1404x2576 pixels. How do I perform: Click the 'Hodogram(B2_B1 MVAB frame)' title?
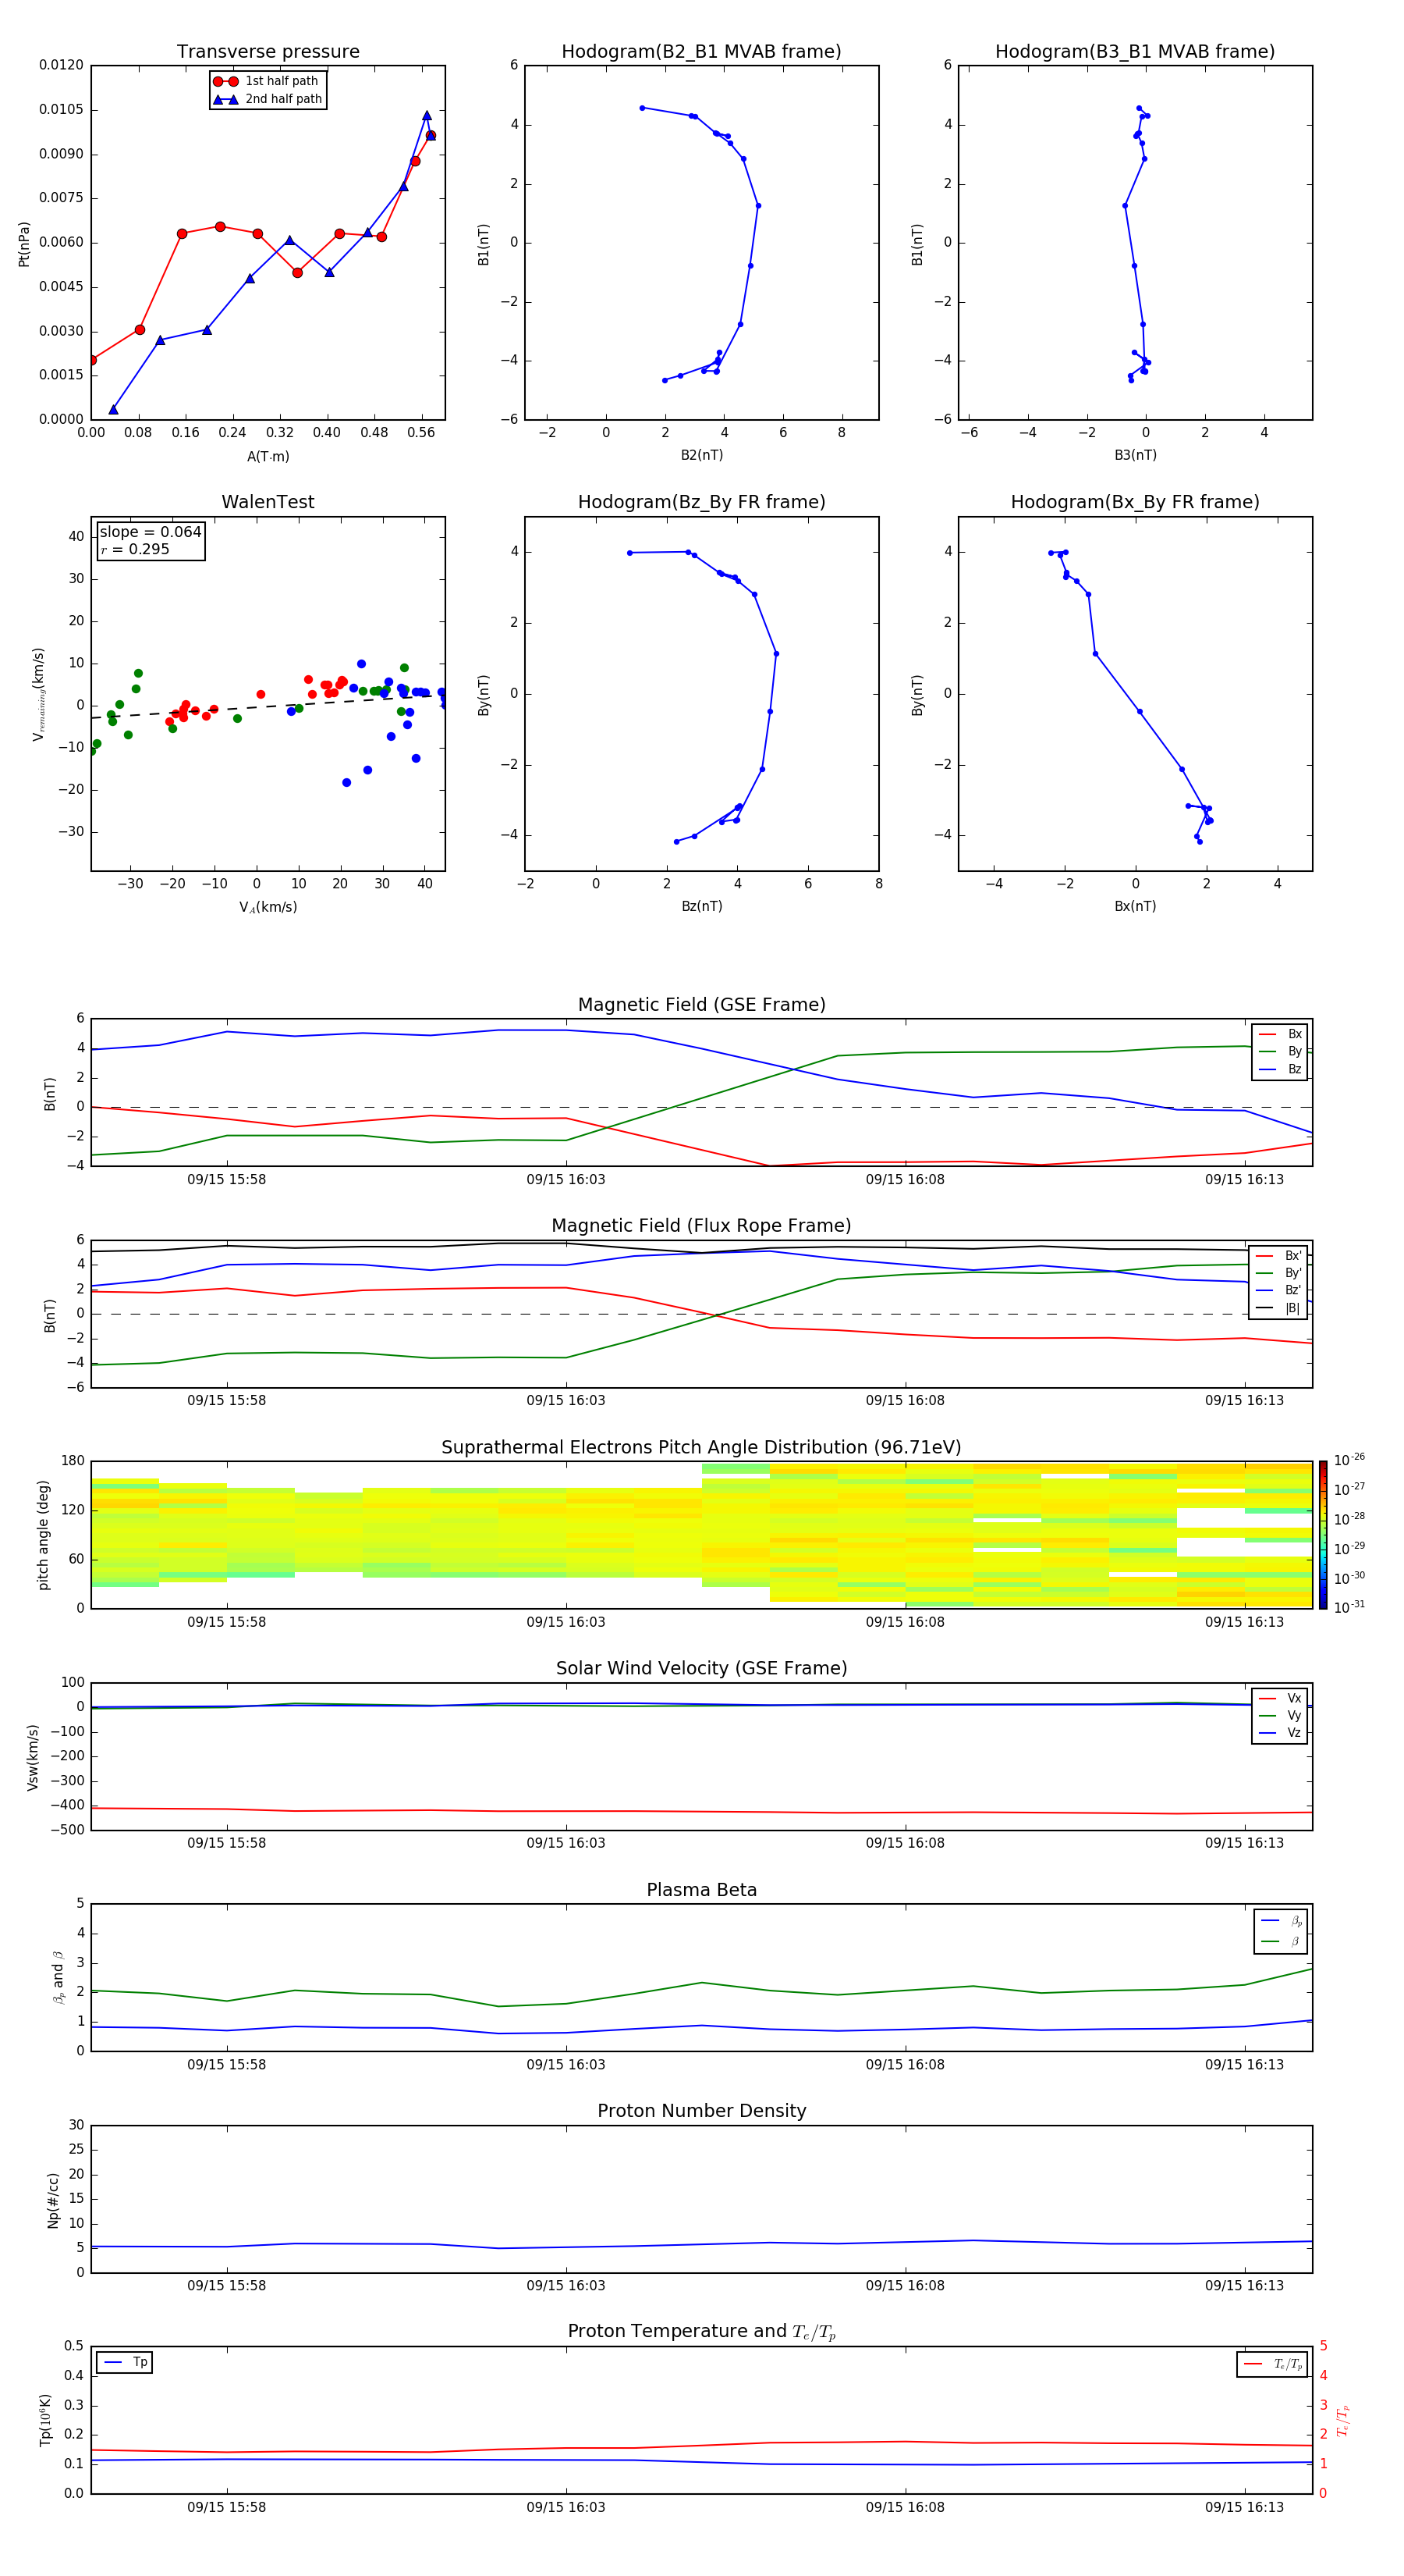(701, 51)
